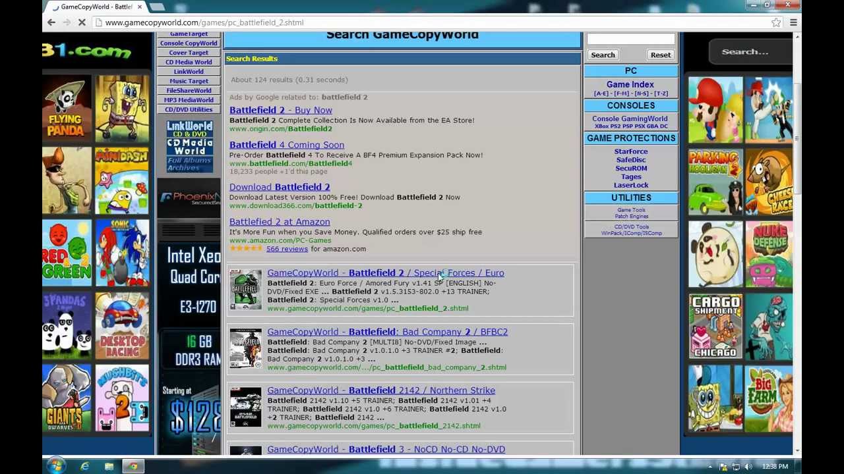Viewport: 844px width, 474px height.
Task: Focus the Search... field in the right ad
Action: coord(750,51)
